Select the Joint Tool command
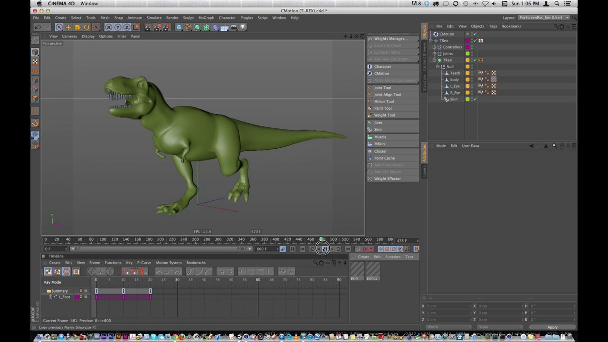Viewport: 608px width, 342px height. click(393, 88)
